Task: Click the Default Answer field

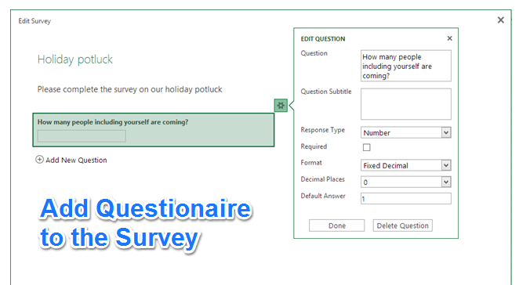Action: (x=405, y=199)
